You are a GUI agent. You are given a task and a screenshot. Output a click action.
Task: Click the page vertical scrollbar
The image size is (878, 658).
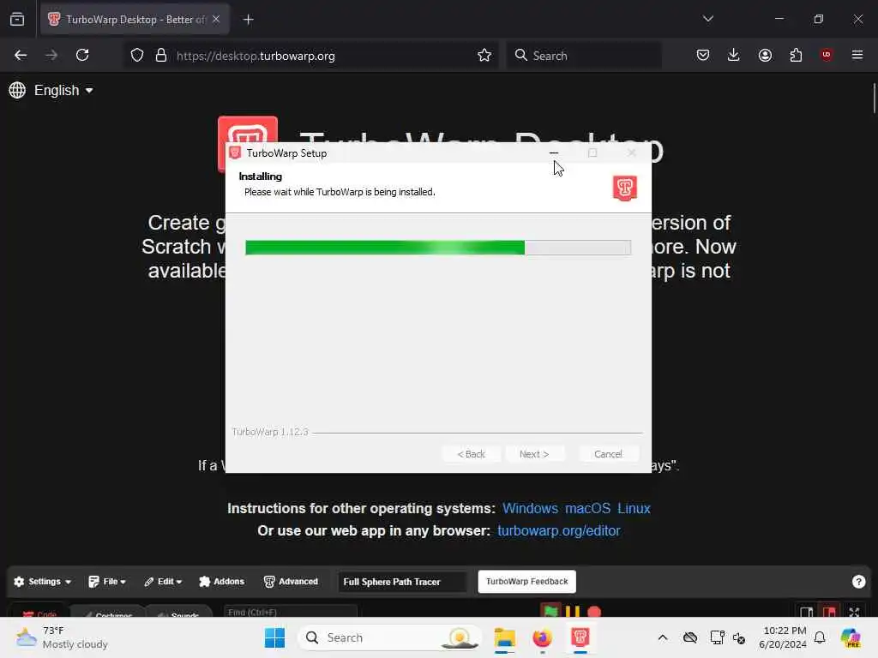point(874,99)
